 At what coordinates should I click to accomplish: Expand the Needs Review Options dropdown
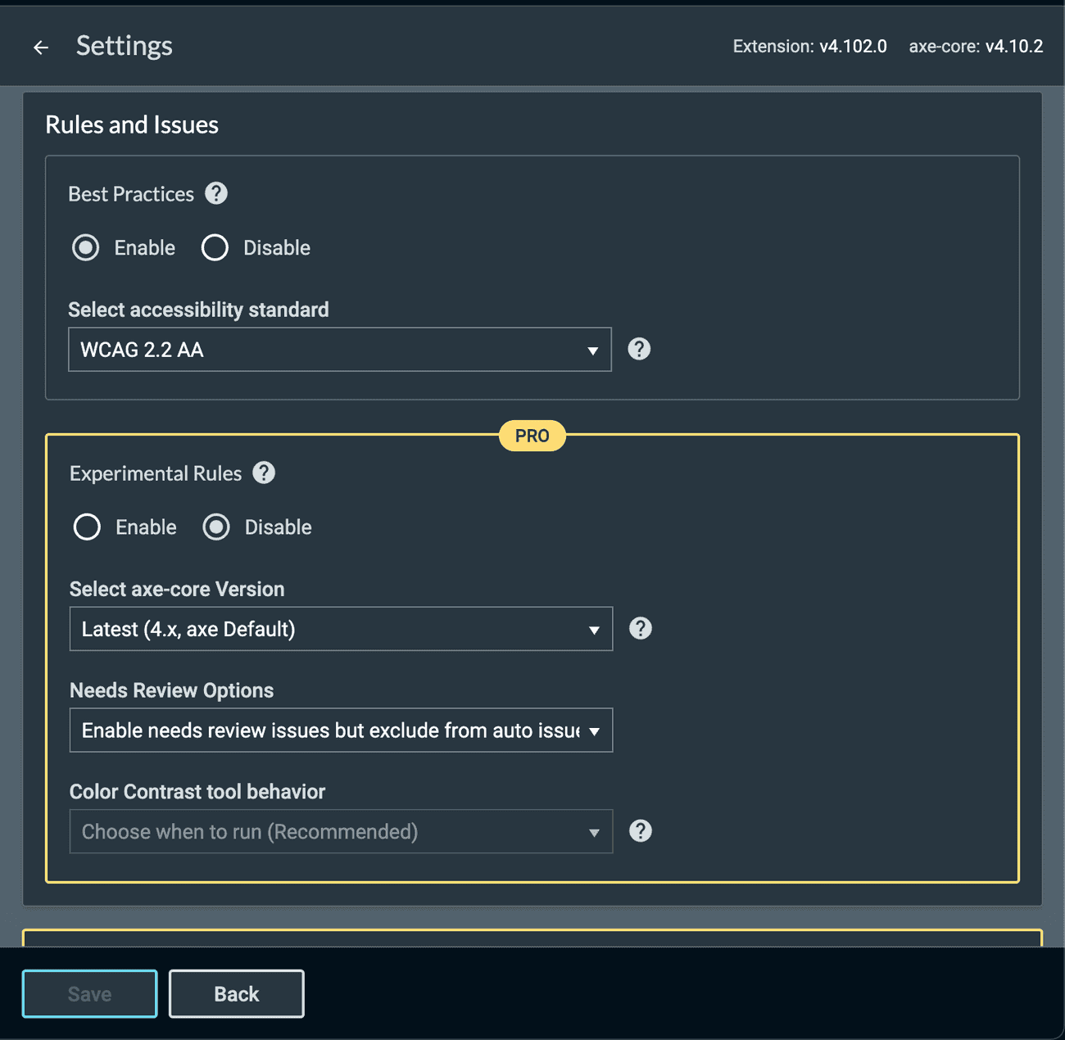point(341,730)
